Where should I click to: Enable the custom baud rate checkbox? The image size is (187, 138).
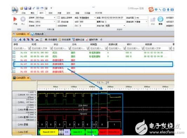coord(59,18)
